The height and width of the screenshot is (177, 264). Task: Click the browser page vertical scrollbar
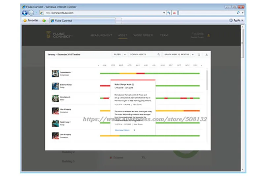243,43
